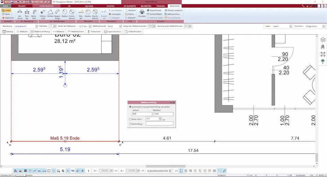
Task: Select automatisch erzeugte Beschriftung verwenden radio
Action: pos(130,107)
